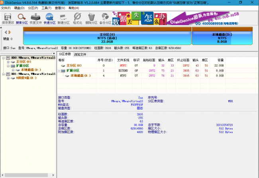Click the 扩展分区 name in table

73,70
